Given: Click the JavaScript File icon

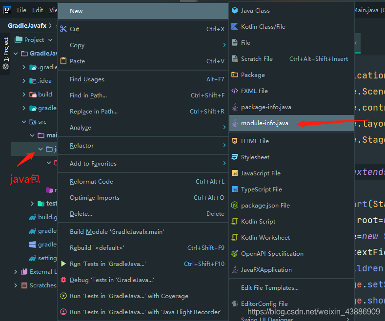Looking at the screenshot, I should (x=235, y=173).
